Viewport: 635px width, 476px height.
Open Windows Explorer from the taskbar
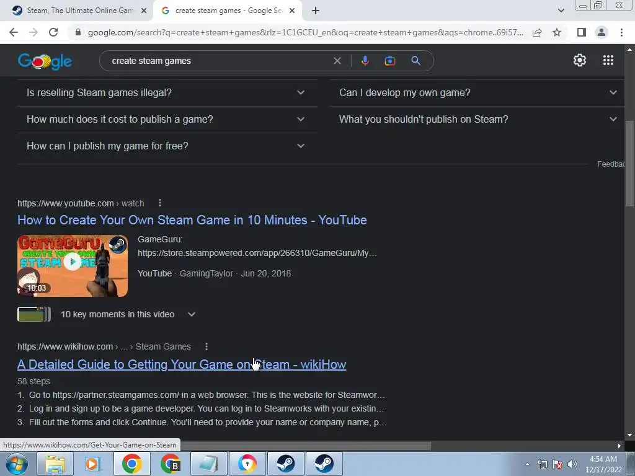coord(55,464)
